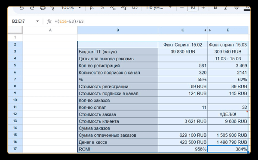Expand hidden column via left arrow
258x160 pixels.
click(x=205, y=30)
